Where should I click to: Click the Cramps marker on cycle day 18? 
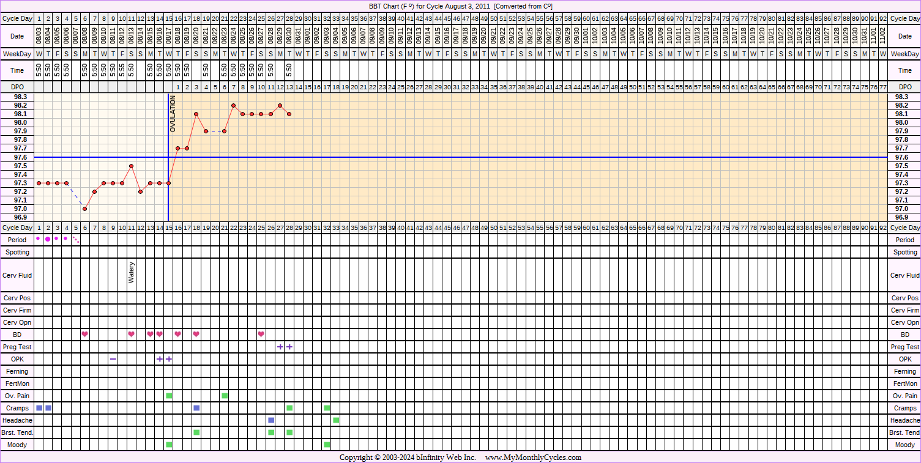pyautogui.click(x=196, y=408)
